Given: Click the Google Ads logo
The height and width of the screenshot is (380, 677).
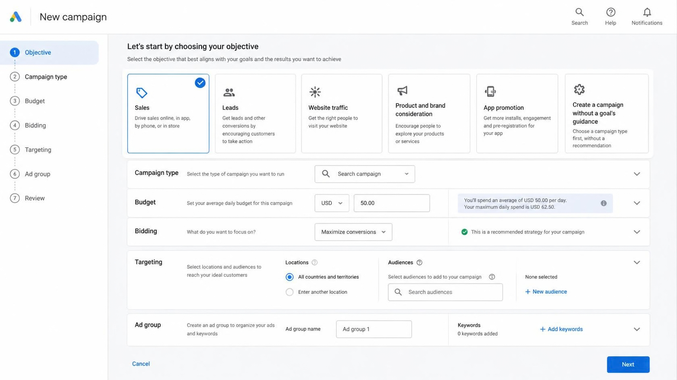Looking at the screenshot, I should pos(16,17).
